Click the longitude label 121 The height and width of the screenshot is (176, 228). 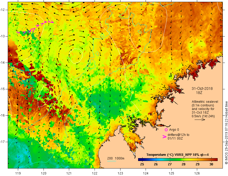[x=69, y=173]
